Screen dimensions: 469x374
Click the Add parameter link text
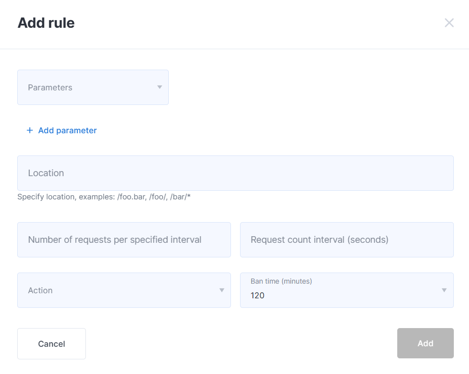[x=67, y=131]
